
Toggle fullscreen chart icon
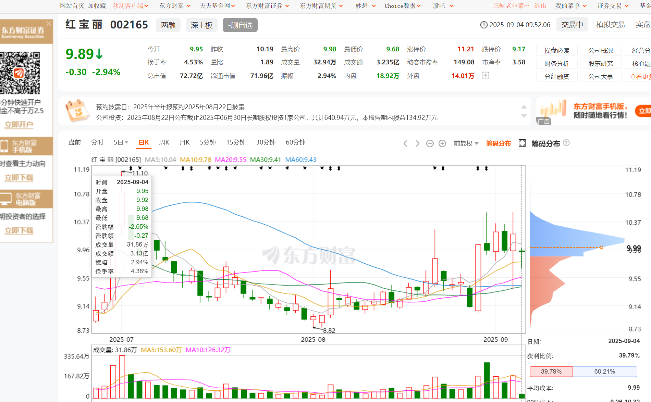pyautogui.click(x=522, y=143)
